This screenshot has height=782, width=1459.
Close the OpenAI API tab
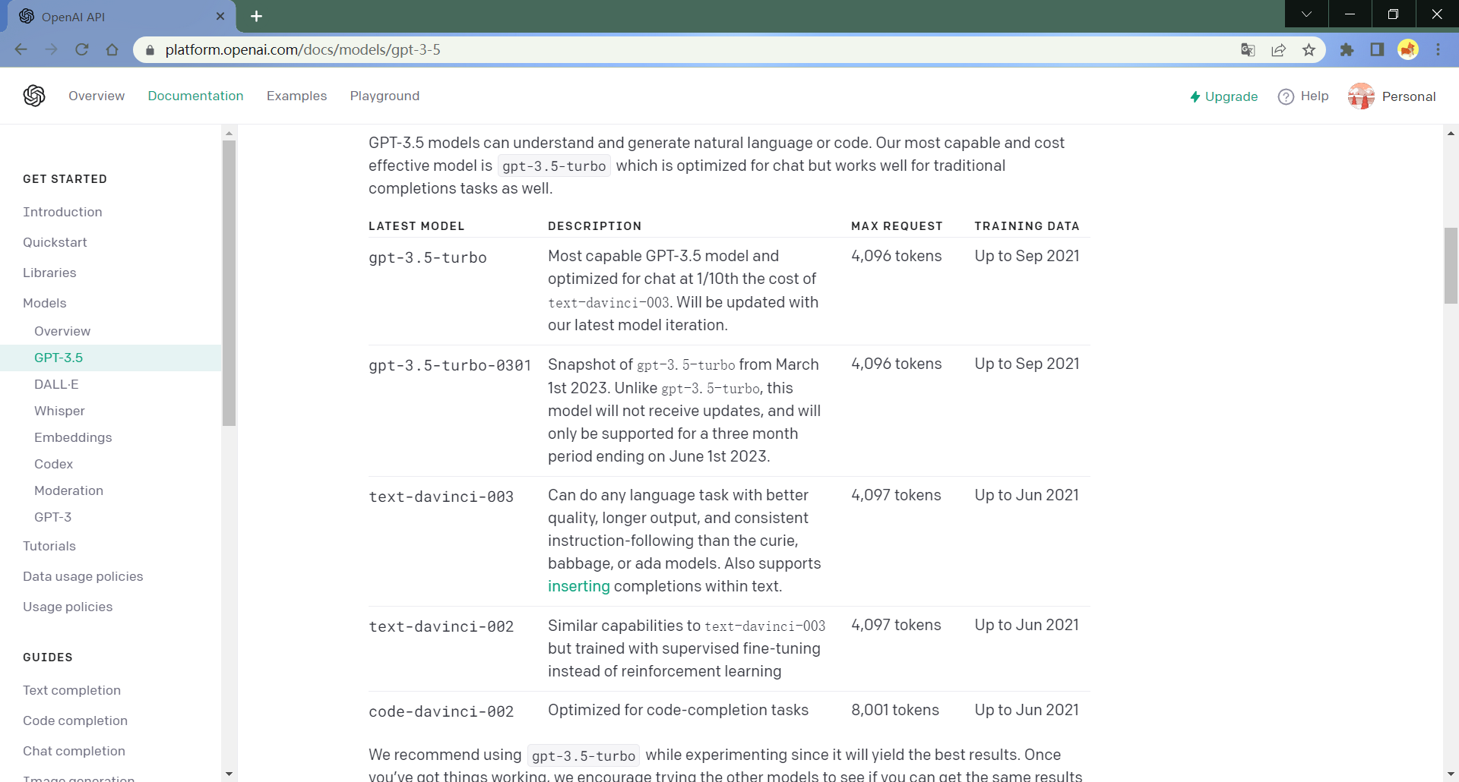tap(220, 16)
